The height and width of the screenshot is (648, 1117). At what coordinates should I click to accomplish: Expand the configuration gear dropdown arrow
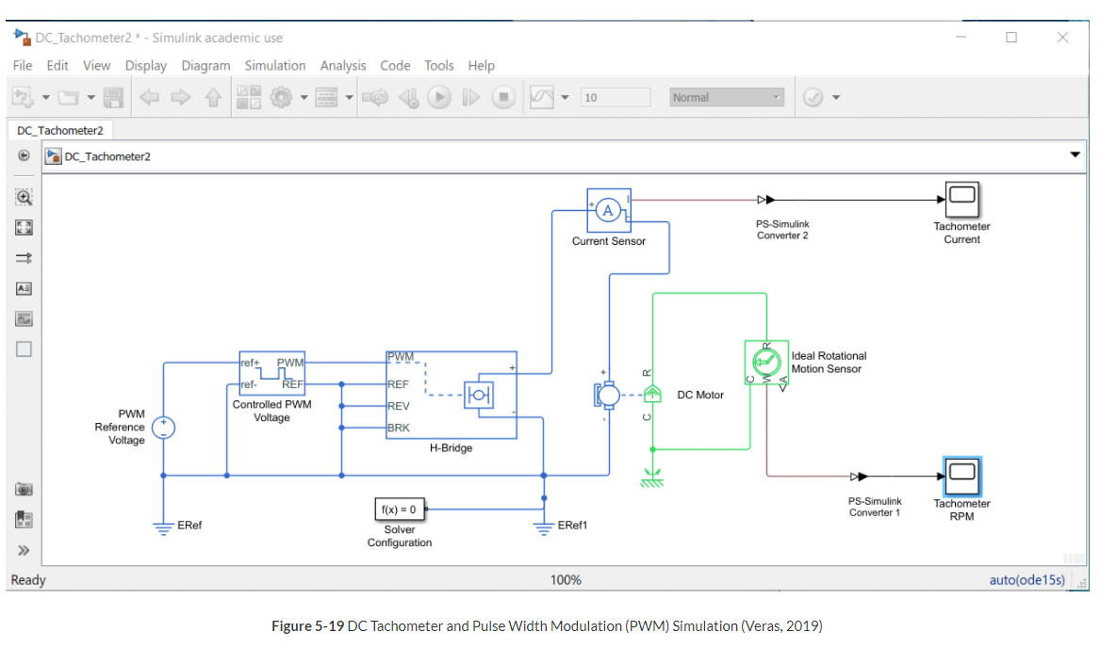point(304,98)
